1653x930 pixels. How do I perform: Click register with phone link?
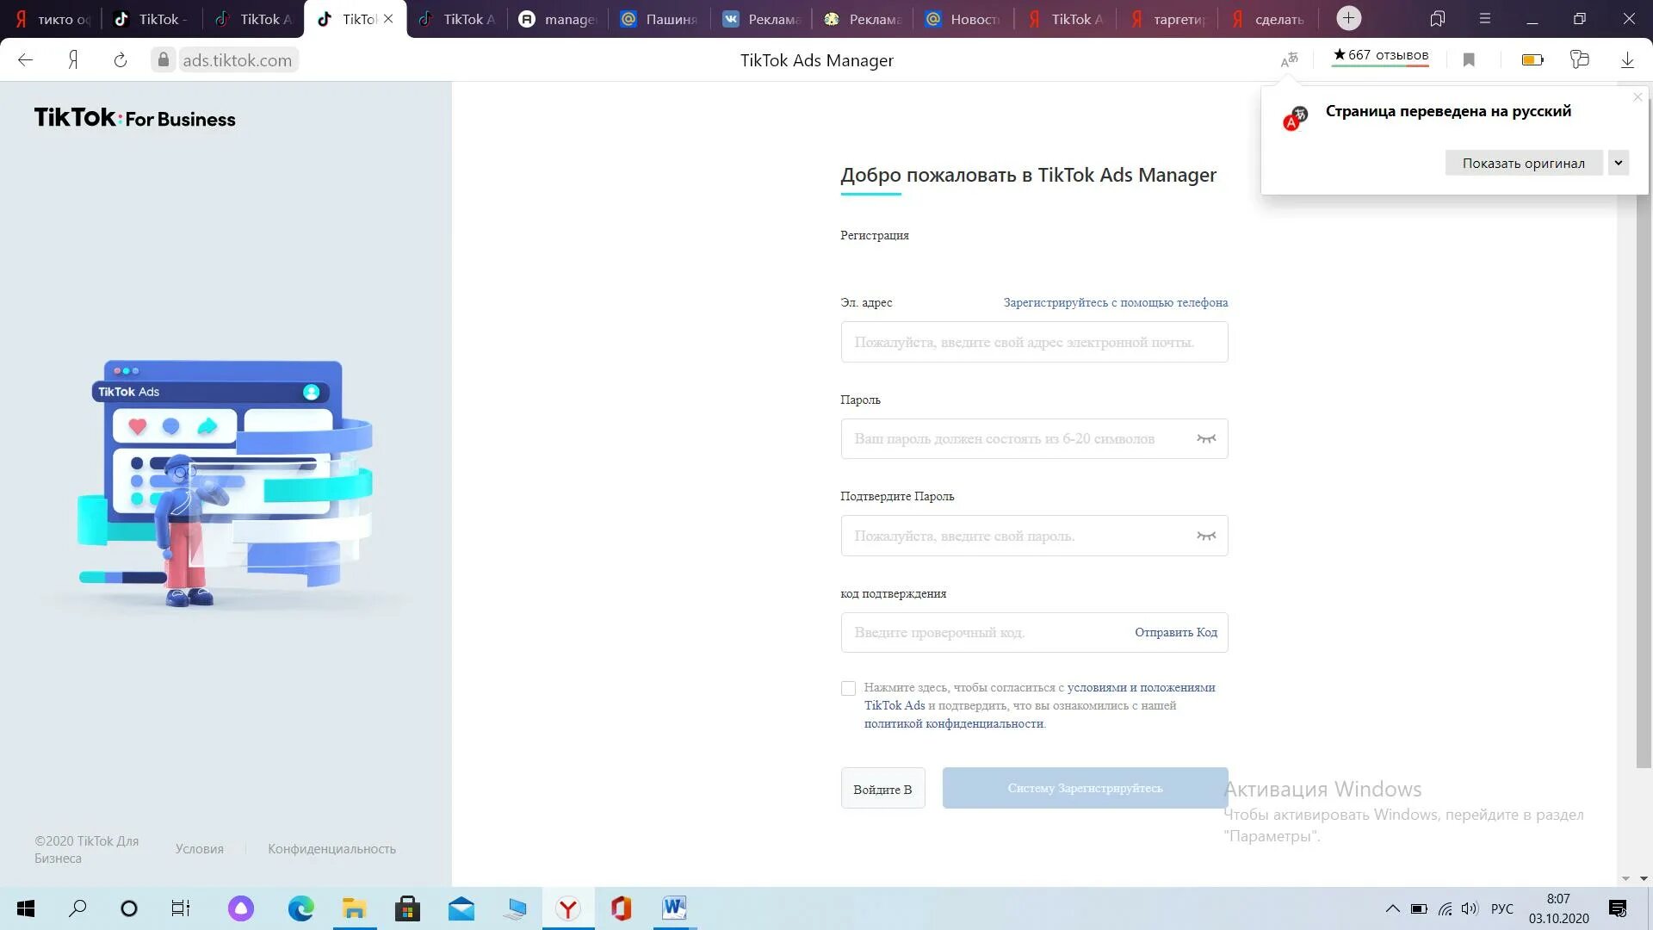point(1115,303)
